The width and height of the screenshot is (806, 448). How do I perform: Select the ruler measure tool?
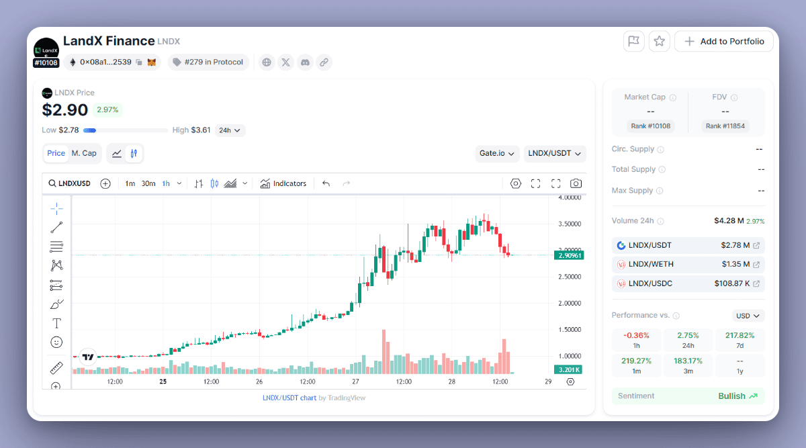pyautogui.click(x=56, y=367)
